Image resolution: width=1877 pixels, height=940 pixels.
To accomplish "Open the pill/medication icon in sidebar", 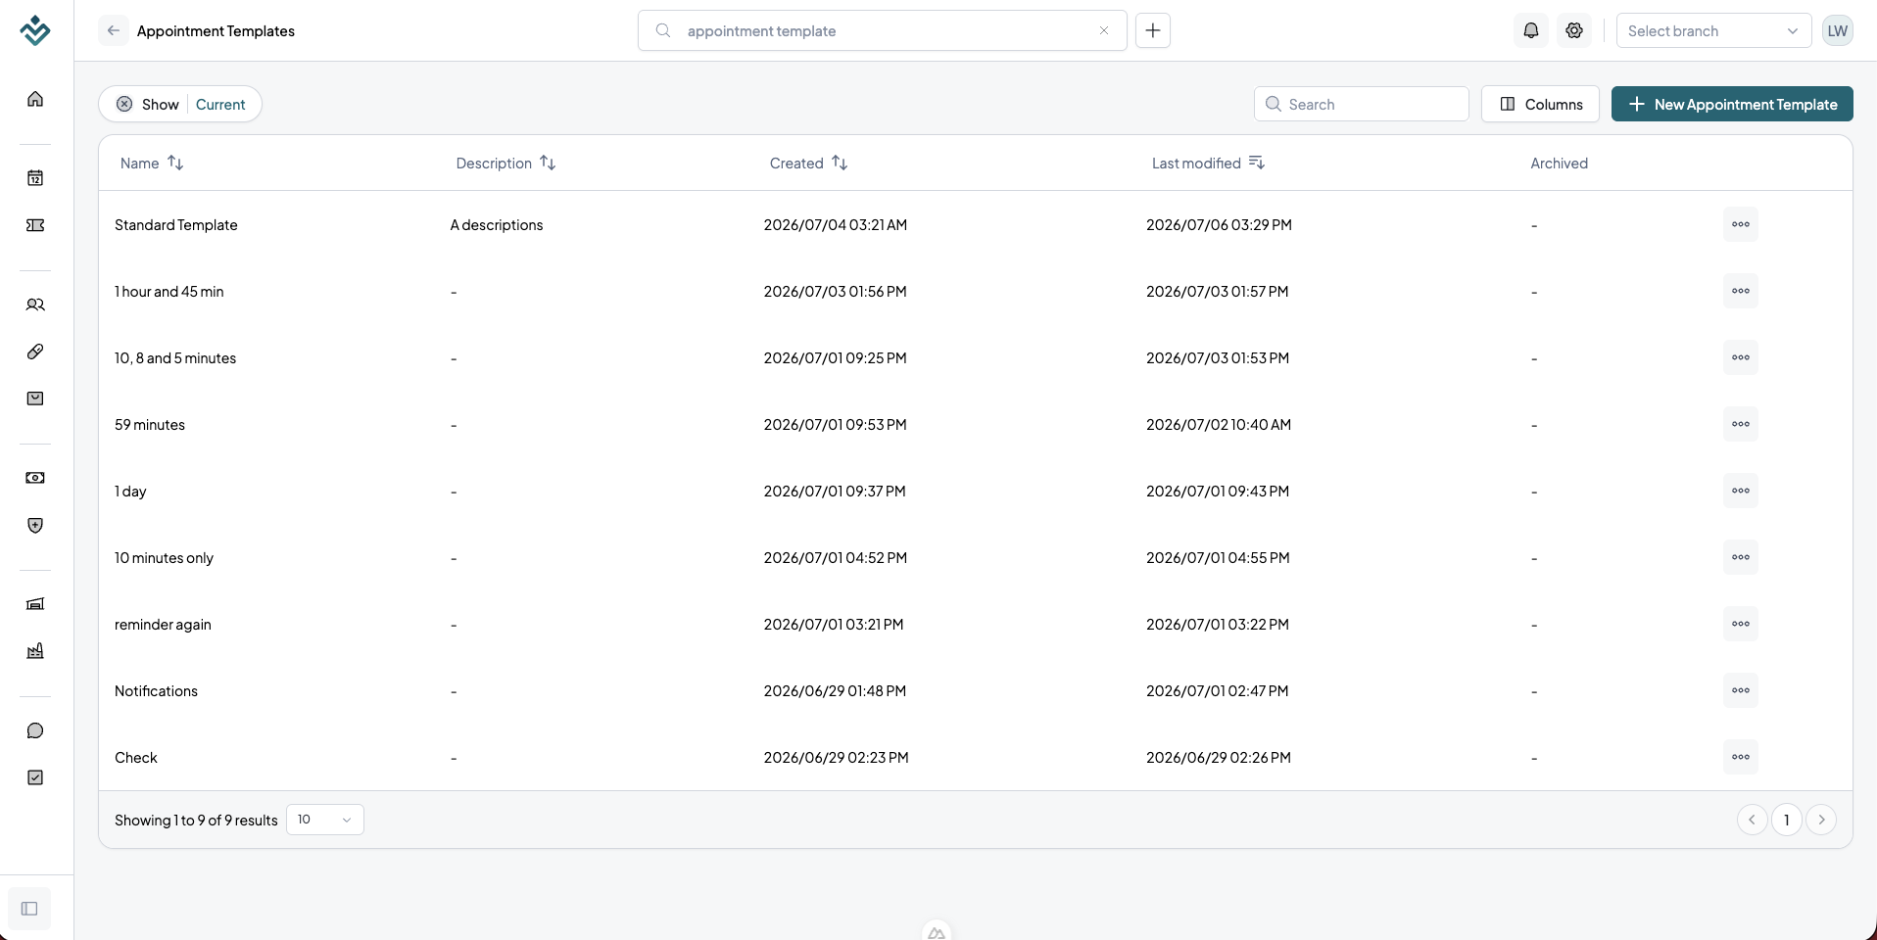I will (x=35, y=352).
